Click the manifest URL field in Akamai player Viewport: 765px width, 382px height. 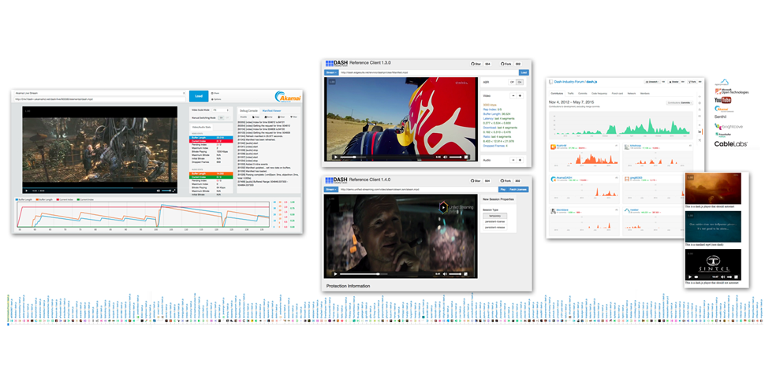point(100,99)
